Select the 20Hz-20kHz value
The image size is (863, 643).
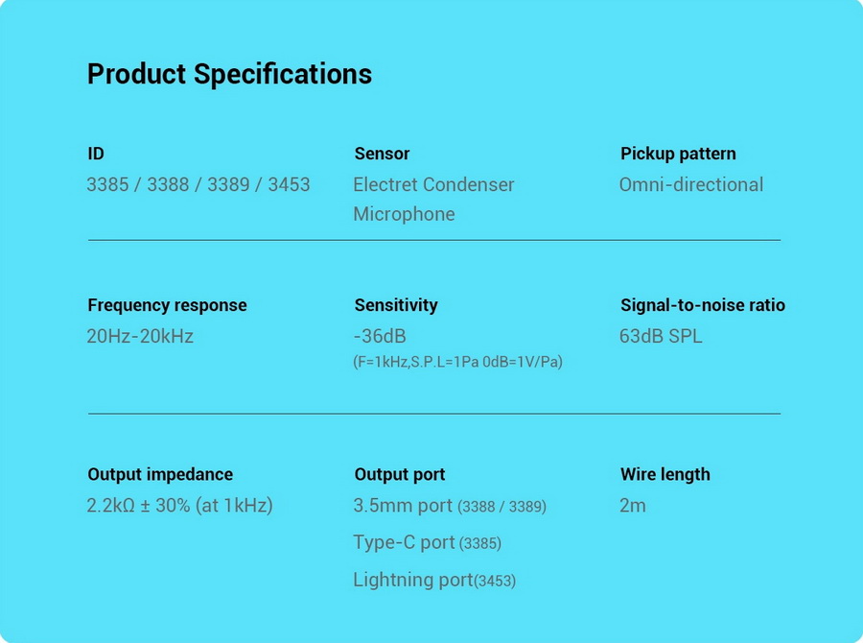click(140, 336)
